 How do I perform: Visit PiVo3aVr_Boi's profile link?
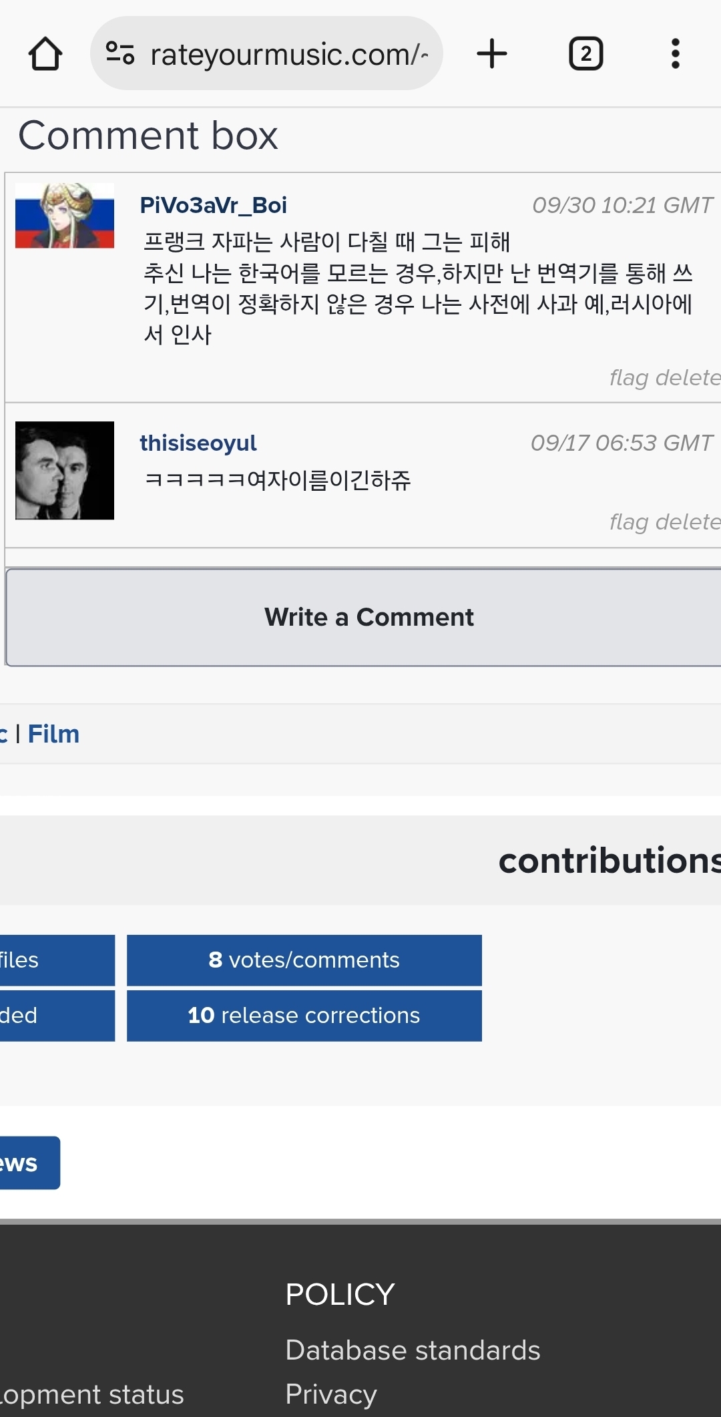point(213,205)
